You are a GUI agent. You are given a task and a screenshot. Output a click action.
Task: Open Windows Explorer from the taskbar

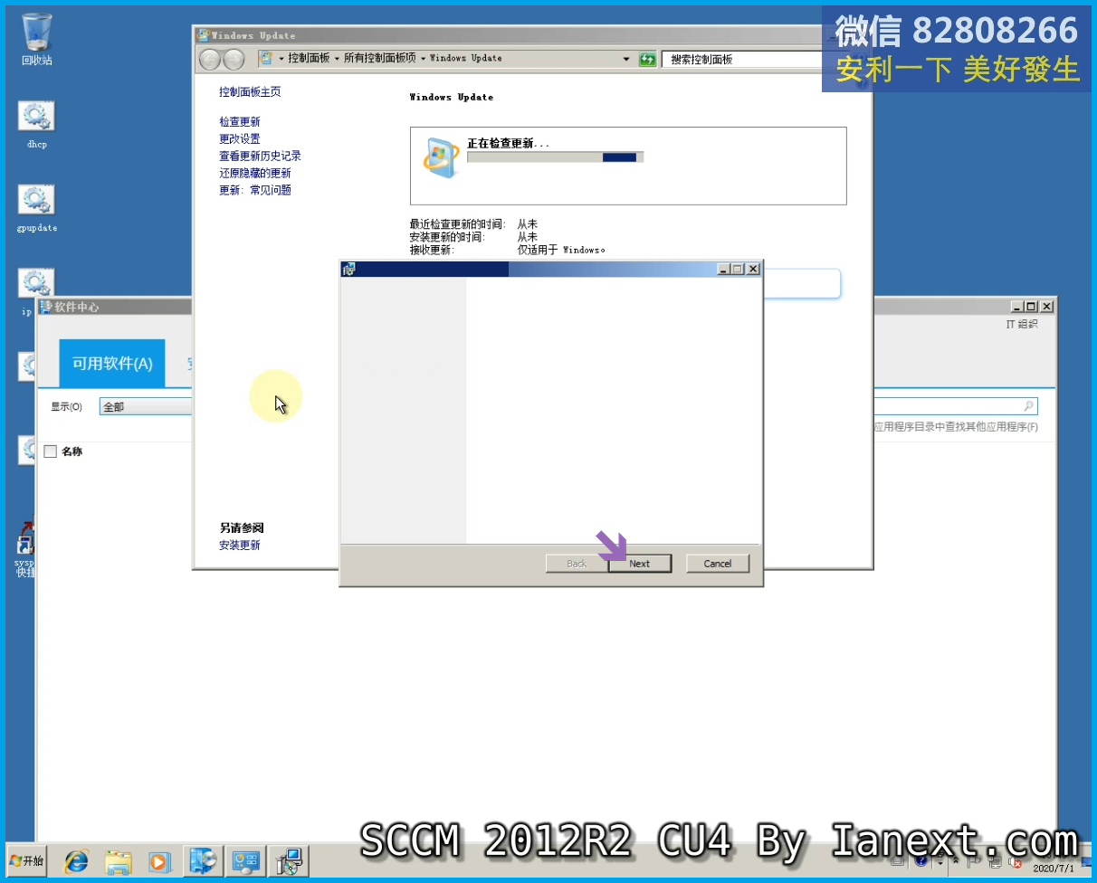point(119,860)
